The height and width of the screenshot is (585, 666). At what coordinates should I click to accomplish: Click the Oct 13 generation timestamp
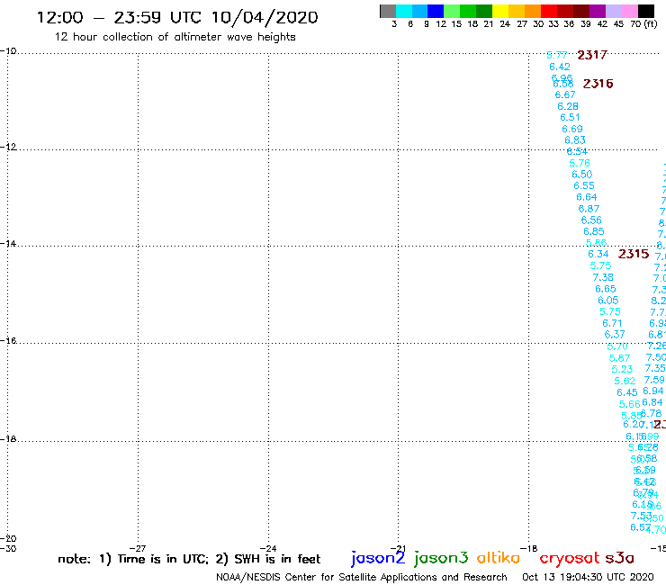coord(588,577)
